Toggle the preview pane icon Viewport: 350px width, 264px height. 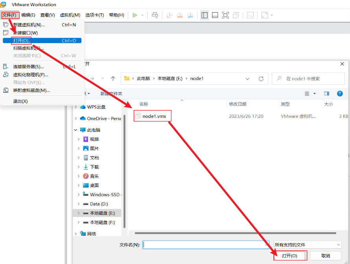(x=326, y=93)
